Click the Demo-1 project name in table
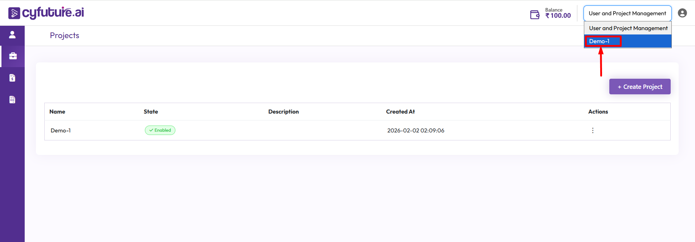The width and height of the screenshot is (695, 242). (x=61, y=131)
